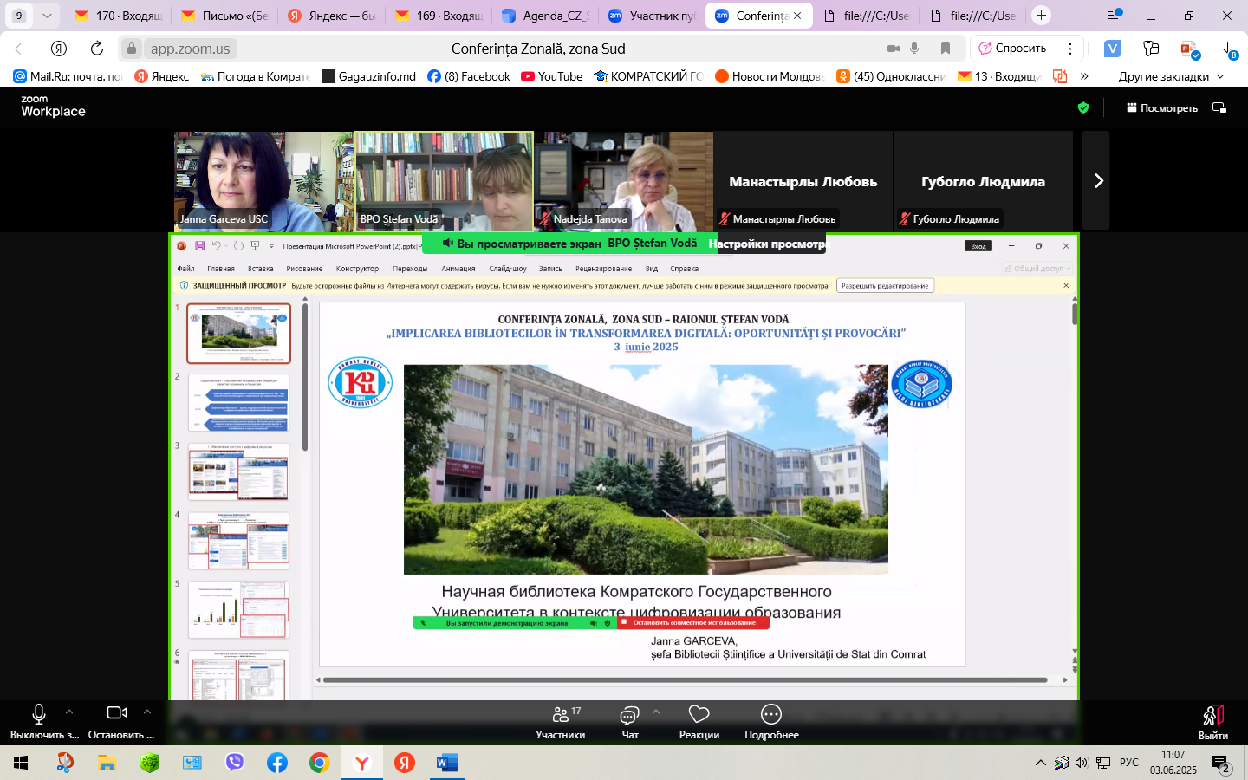
Task: Click the Yandex home icon in address bar
Action: [x=59, y=49]
